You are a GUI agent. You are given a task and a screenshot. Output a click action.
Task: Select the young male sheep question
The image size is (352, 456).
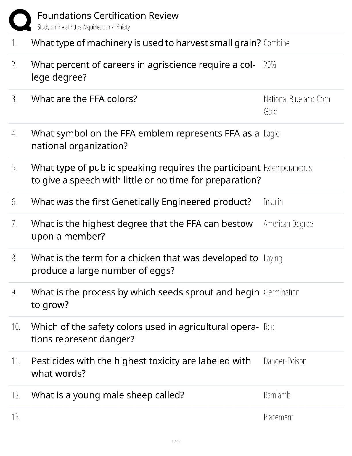tap(108, 395)
